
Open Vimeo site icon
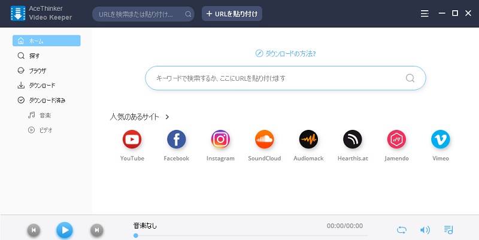[x=441, y=139]
